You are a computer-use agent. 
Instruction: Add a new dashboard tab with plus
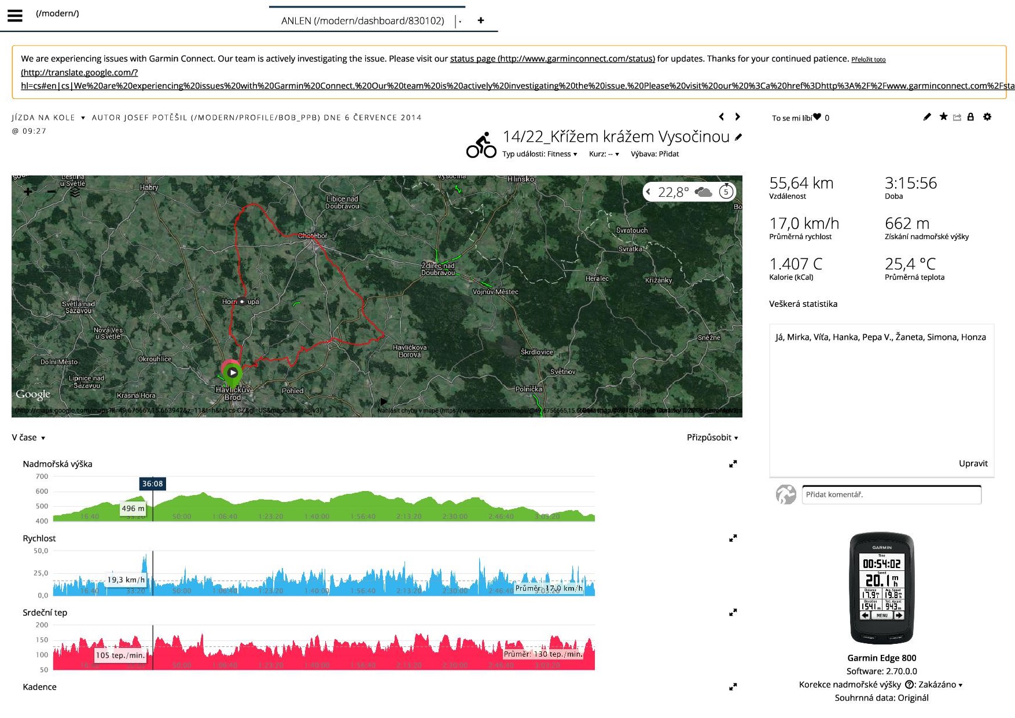coord(480,20)
